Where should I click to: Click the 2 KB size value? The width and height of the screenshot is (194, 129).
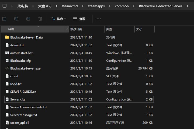point(149,99)
